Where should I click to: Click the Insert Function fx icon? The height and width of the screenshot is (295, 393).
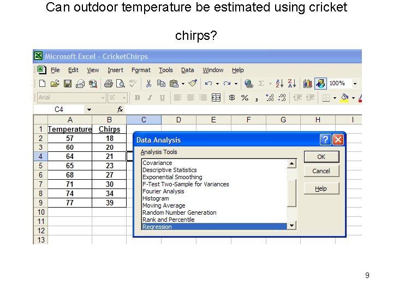coord(120,109)
